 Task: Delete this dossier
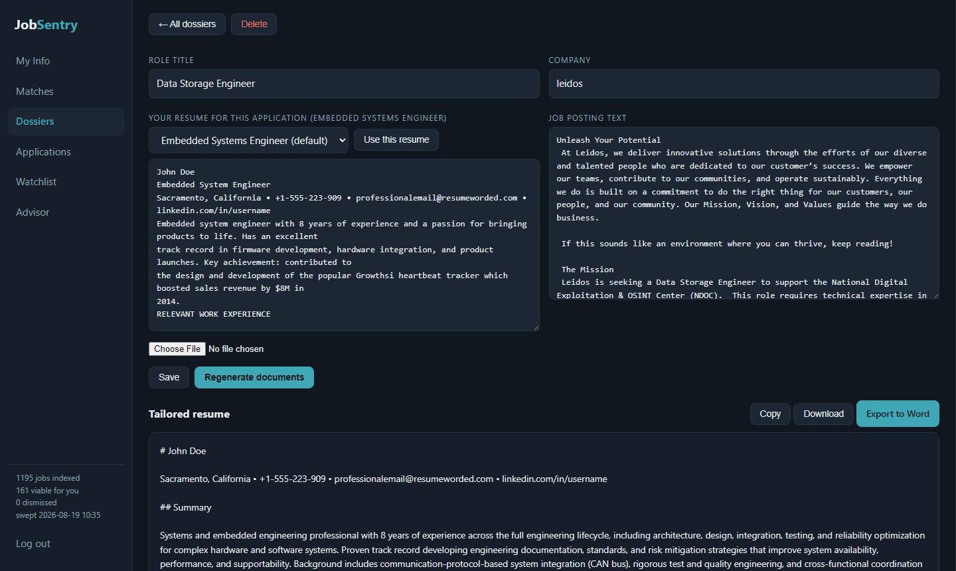click(254, 24)
